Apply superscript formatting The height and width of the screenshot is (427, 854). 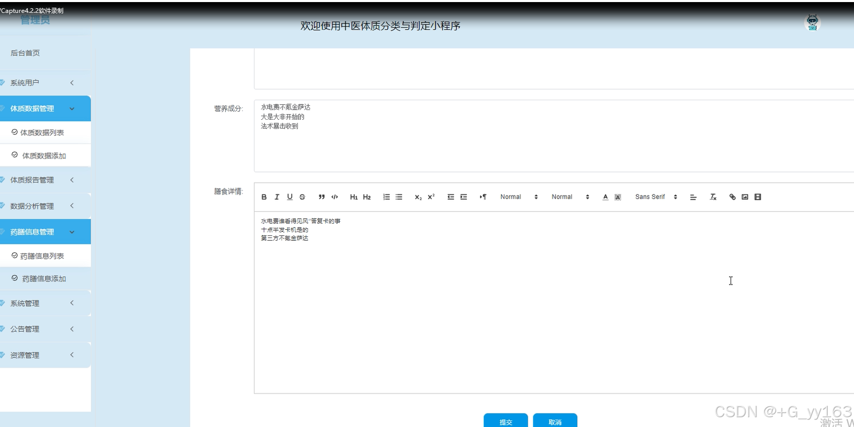[431, 197]
